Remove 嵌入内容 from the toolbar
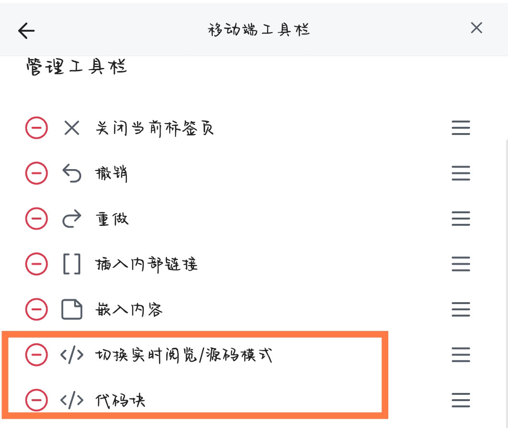 point(37,309)
